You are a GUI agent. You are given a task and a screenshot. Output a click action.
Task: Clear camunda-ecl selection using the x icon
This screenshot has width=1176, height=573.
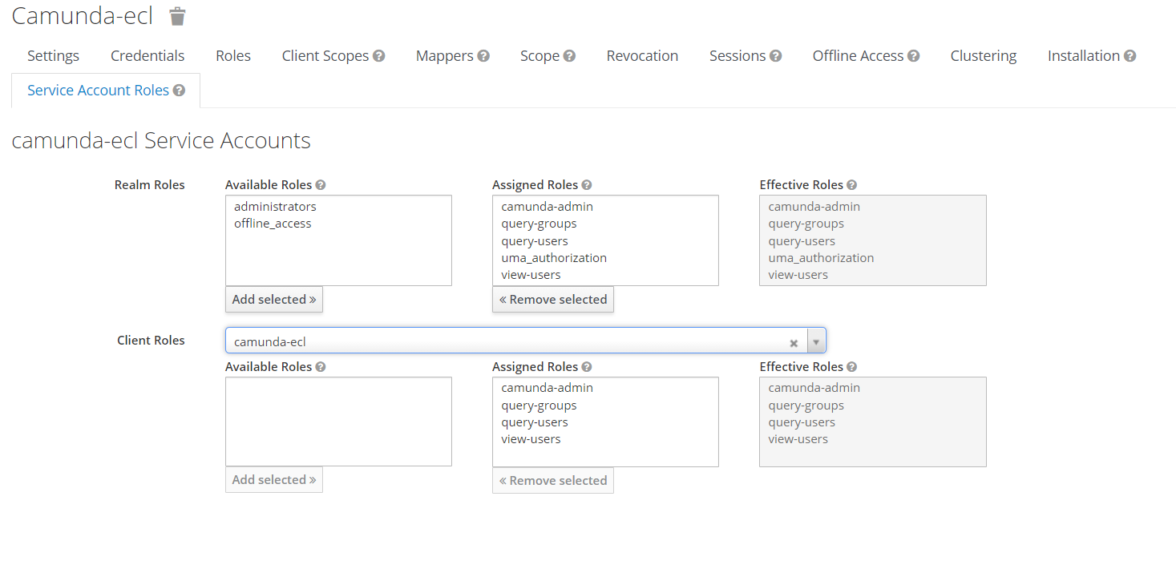coord(794,341)
